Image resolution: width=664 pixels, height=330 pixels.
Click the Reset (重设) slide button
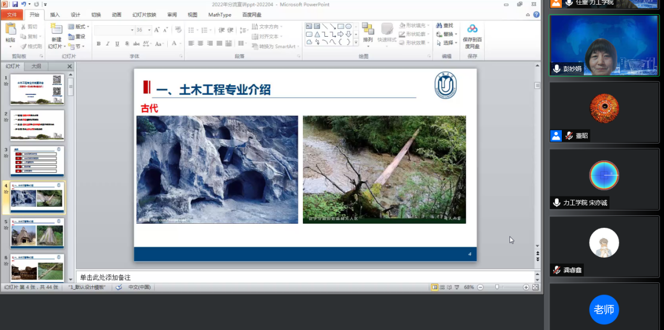[x=77, y=37]
